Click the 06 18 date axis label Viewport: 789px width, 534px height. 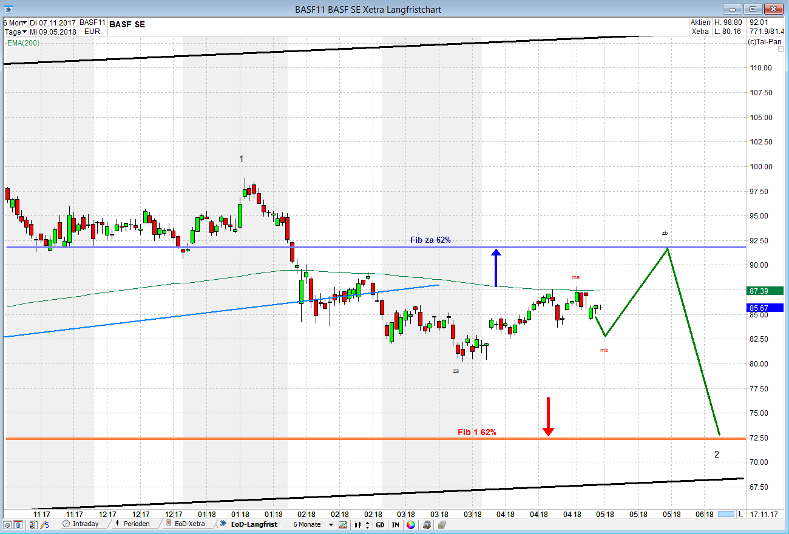(x=704, y=514)
